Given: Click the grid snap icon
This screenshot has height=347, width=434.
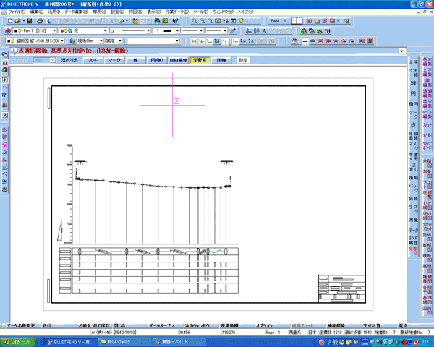Looking at the screenshot, I should point(217,41).
